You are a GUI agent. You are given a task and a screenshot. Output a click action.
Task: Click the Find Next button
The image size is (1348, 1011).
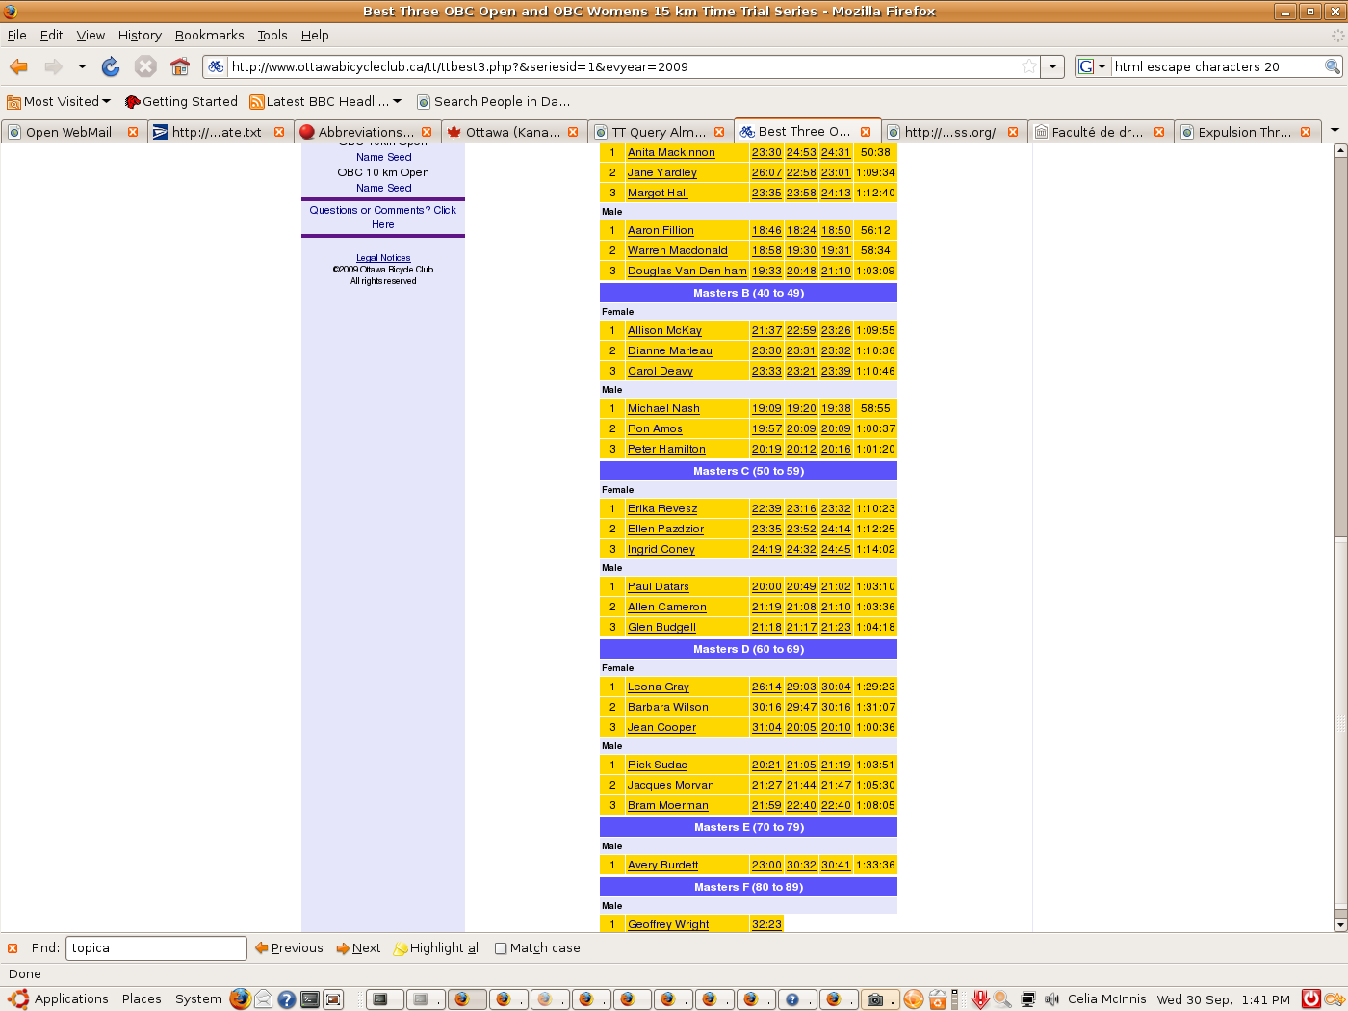(358, 948)
